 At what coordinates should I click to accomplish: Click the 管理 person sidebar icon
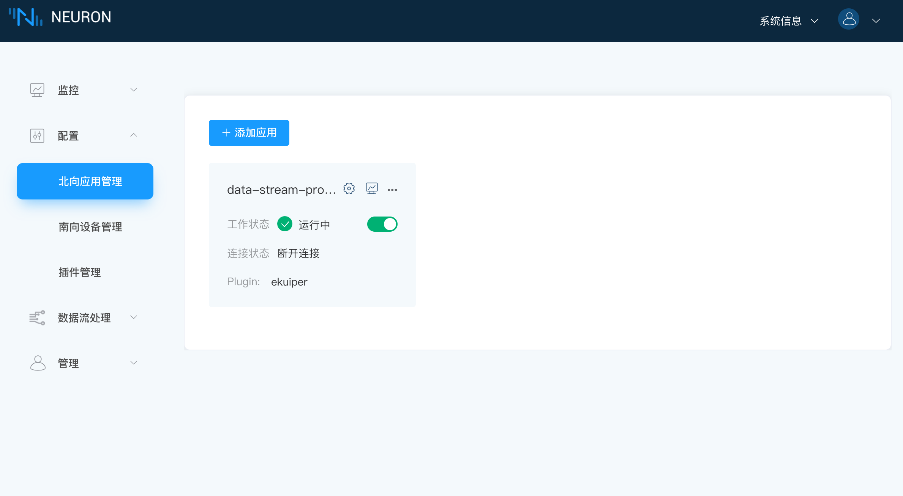[38, 363]
